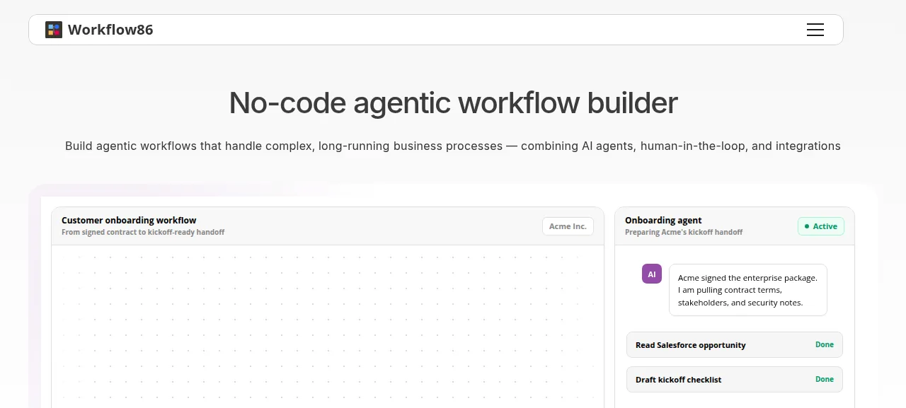Click the 'Preparing Acme's kickoff handoff' subtitle
Viewport: 906px width, 408px height.
coord(684,232)
